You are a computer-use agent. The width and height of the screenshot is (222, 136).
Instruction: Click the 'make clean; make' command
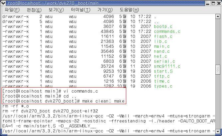click(x=103, y=101)
